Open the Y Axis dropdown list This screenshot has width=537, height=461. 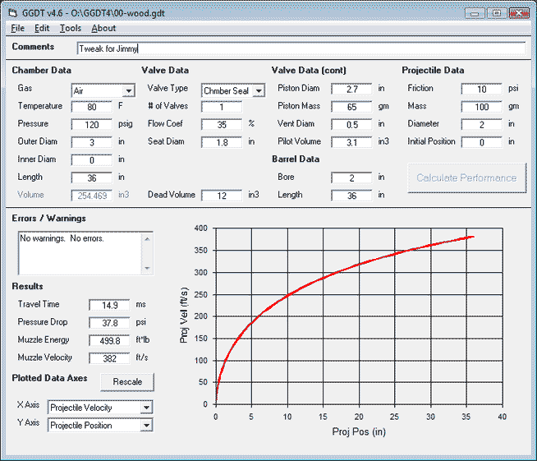click(x=145, y=426)
